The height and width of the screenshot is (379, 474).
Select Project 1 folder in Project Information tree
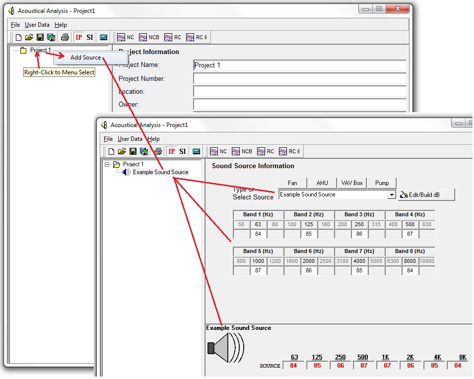click(x=40, y=50)
